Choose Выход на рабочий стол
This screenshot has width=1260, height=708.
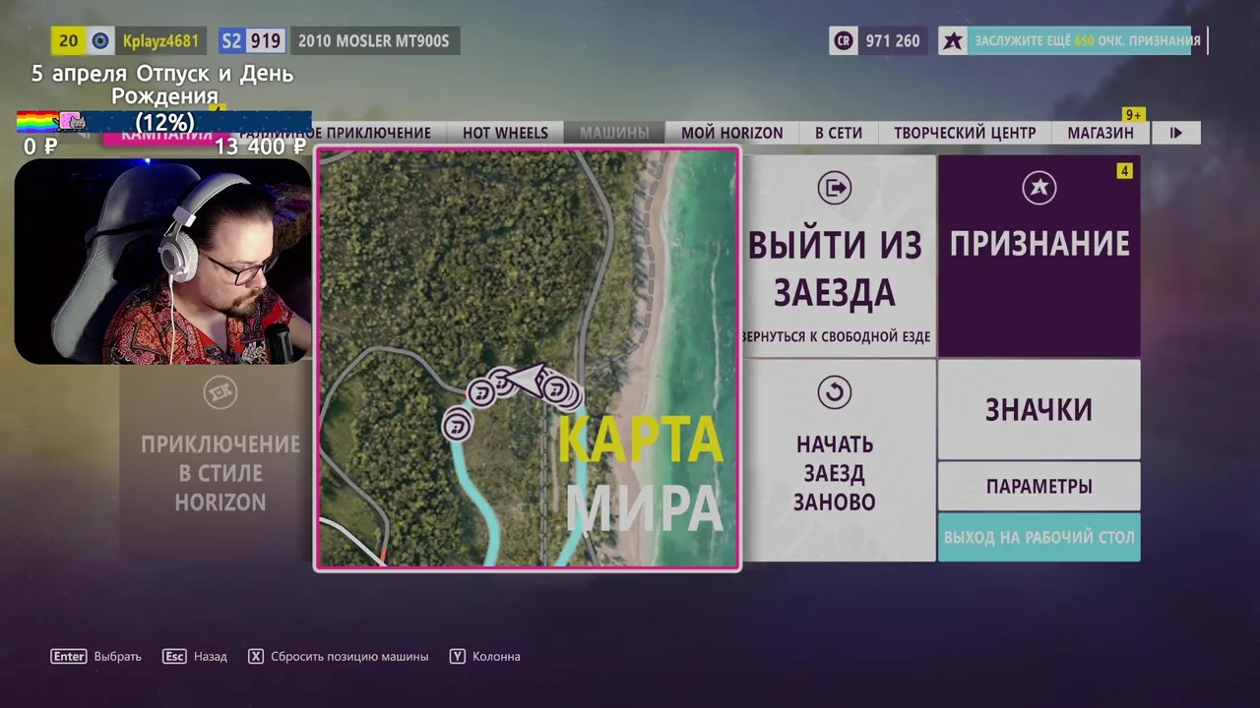1039,538
